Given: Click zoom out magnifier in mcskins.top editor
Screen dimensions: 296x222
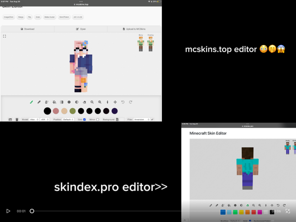Looking at the screenshot, I should [92, 102].
